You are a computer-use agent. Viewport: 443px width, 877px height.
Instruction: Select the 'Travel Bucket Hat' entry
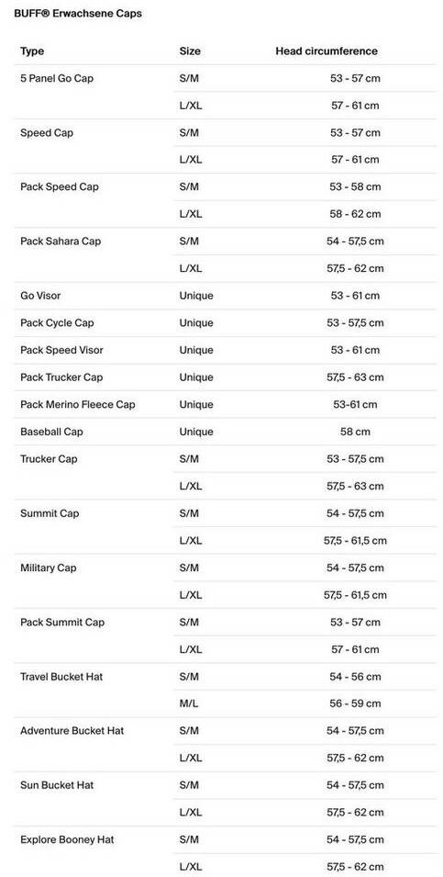pos(61,677)
